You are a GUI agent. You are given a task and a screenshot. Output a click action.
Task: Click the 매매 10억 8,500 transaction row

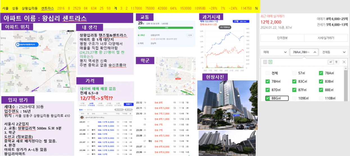(105, 130)
